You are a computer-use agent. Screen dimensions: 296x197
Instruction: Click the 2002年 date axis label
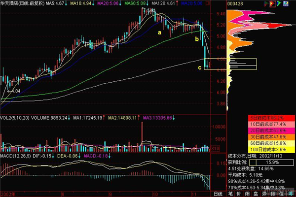pyautogui.click(x=8, y=194)
